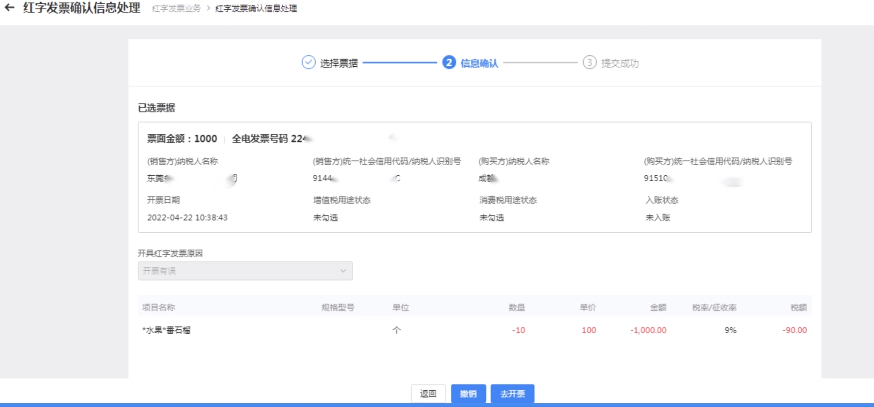The image size is (874, 407).
Task: Click the 开票日期 label
Action: pyautogui.click(x=163, y=200)
